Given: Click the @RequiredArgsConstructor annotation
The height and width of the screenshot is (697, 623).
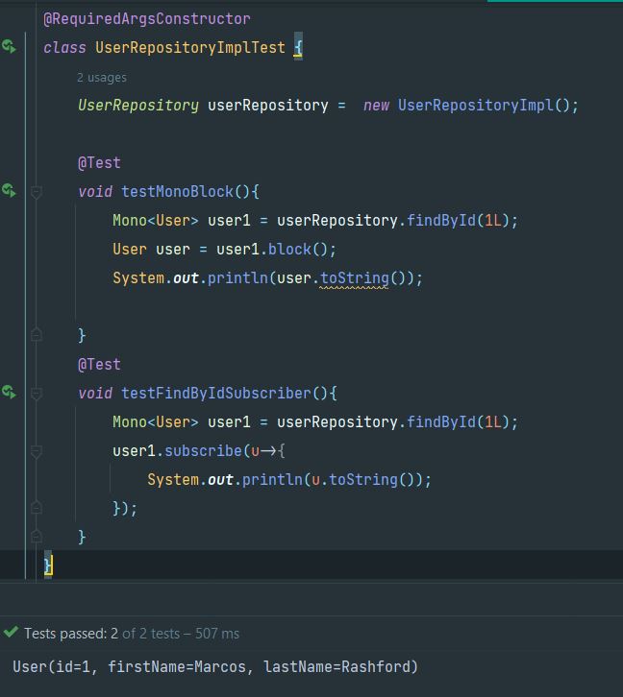Looking at the screenshot, I should (x=147, y=19).
